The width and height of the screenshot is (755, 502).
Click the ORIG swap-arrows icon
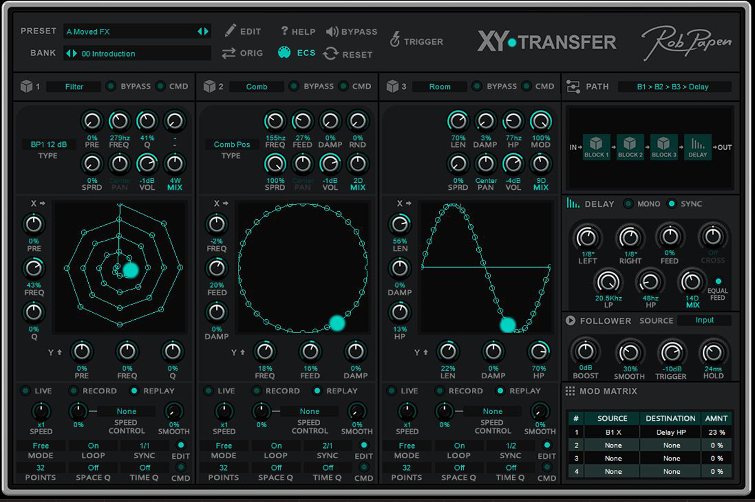[x=228, y=53]
